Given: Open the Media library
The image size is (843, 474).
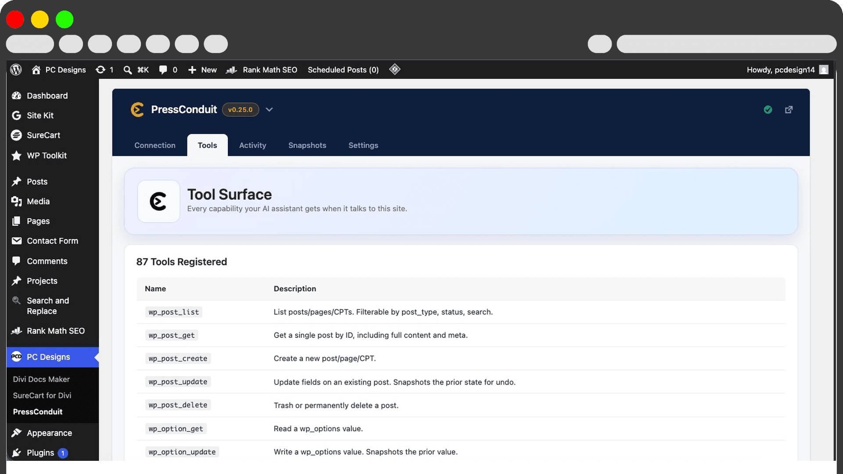Looking at the screenshot, I should pos(38,201).
